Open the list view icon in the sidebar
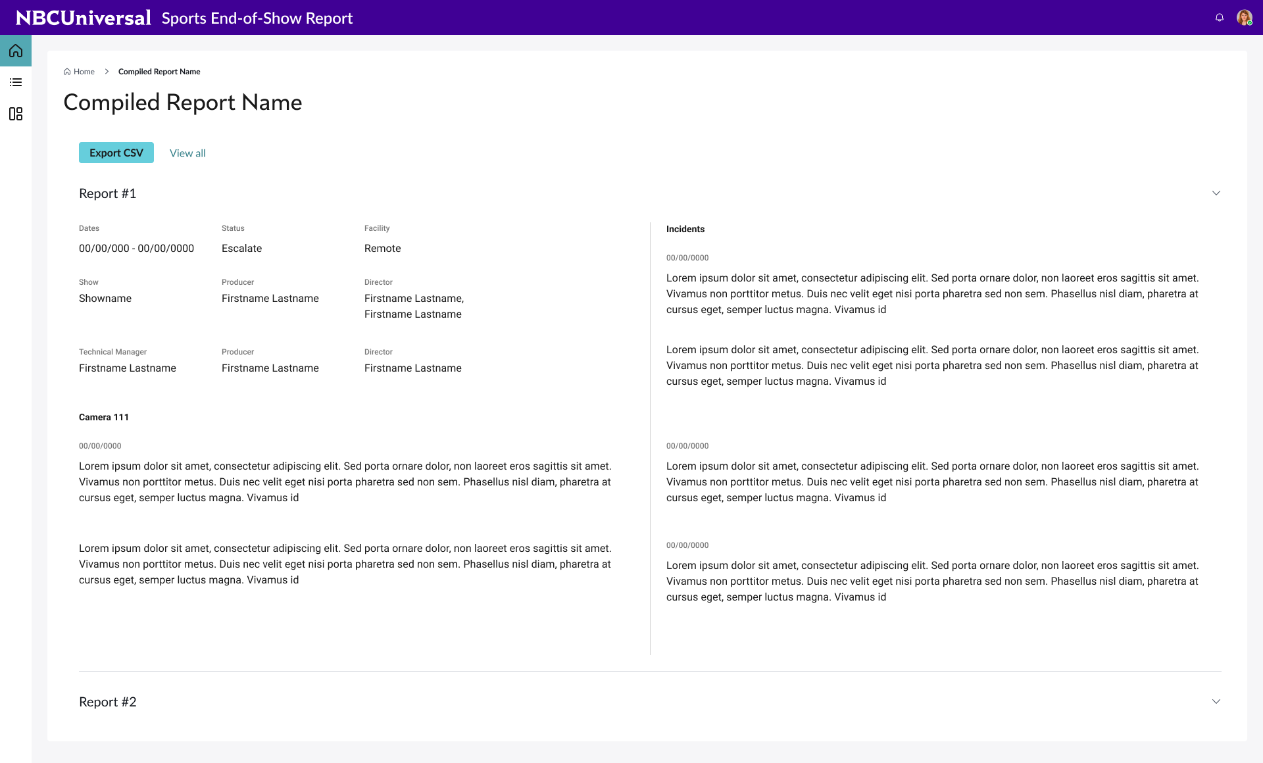The image size is (1263, 763). pos(16,82)
